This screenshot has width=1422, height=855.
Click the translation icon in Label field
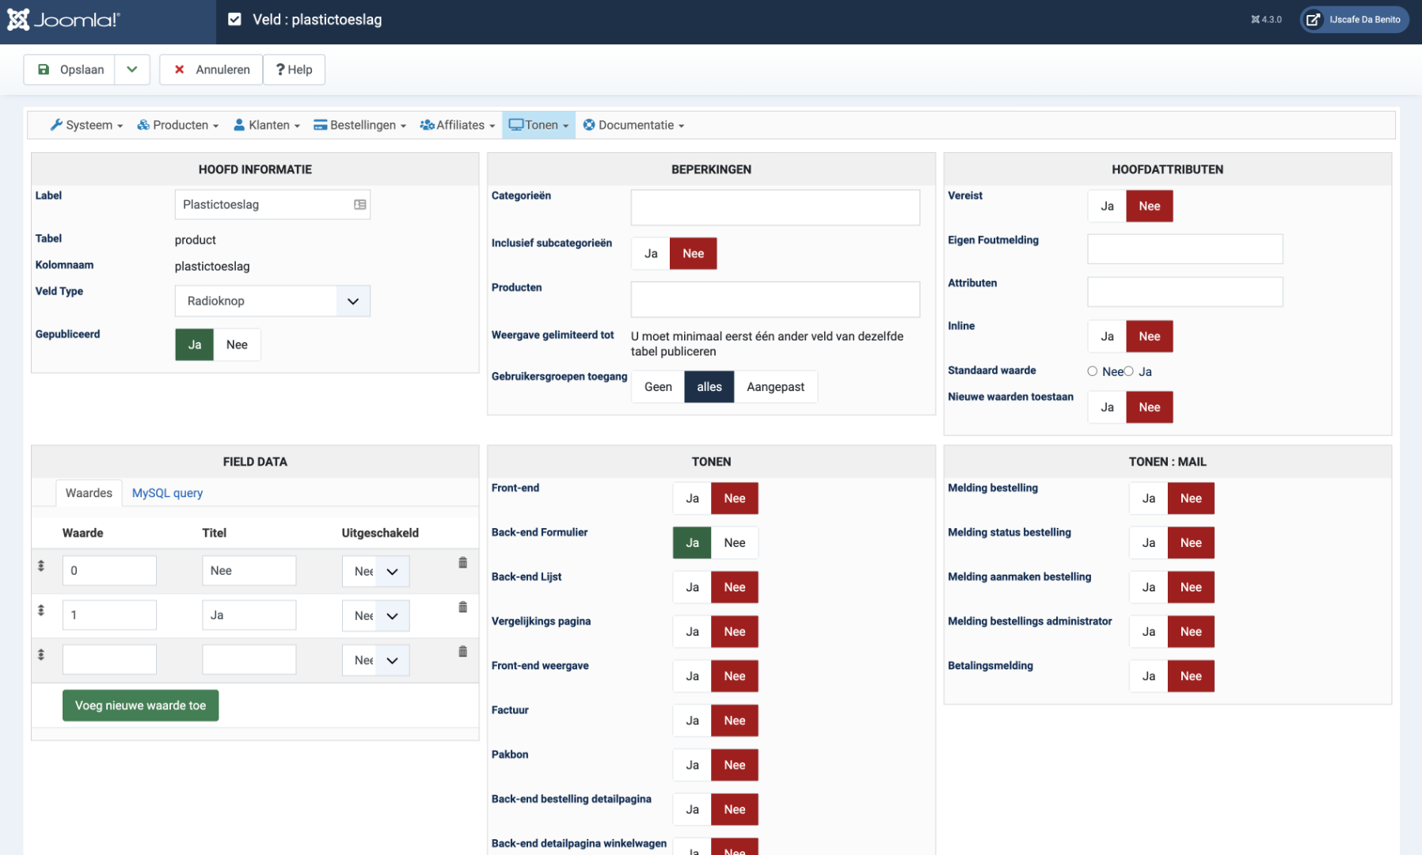[x=360, y=204]
